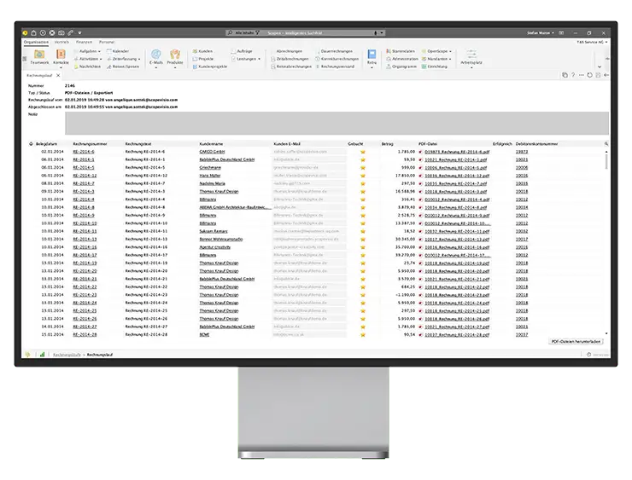Close the Rechnungslauf tab

[58, 76]
